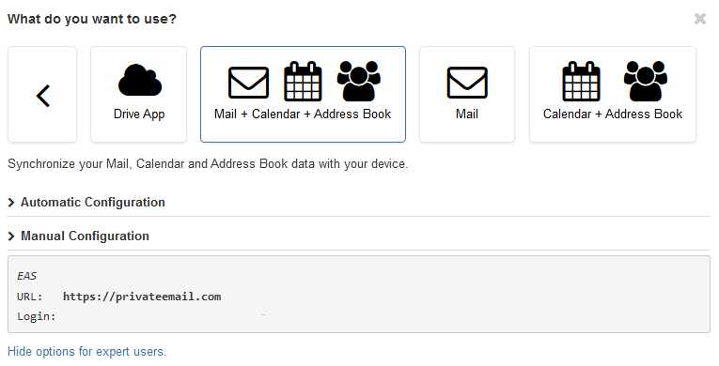Viewport: 719px width, 366px height.
Task: Click the chevron beside Manual Configuration
Action: pyautogui.click(x=11, y=236)
